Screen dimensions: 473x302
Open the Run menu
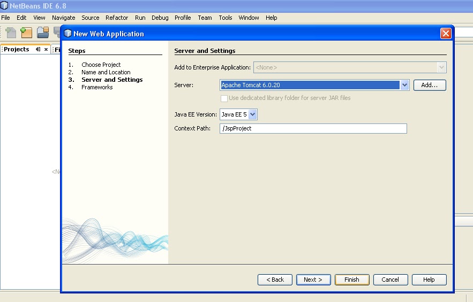click(140, 18)
